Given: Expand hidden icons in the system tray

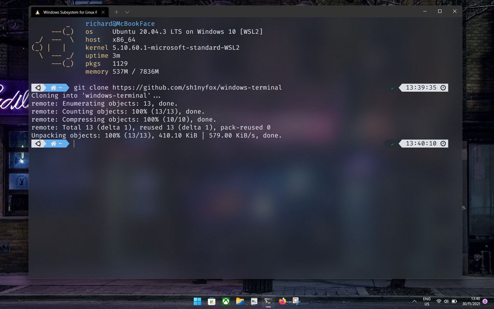Looking at the screenshot, I should pos(414,301).
